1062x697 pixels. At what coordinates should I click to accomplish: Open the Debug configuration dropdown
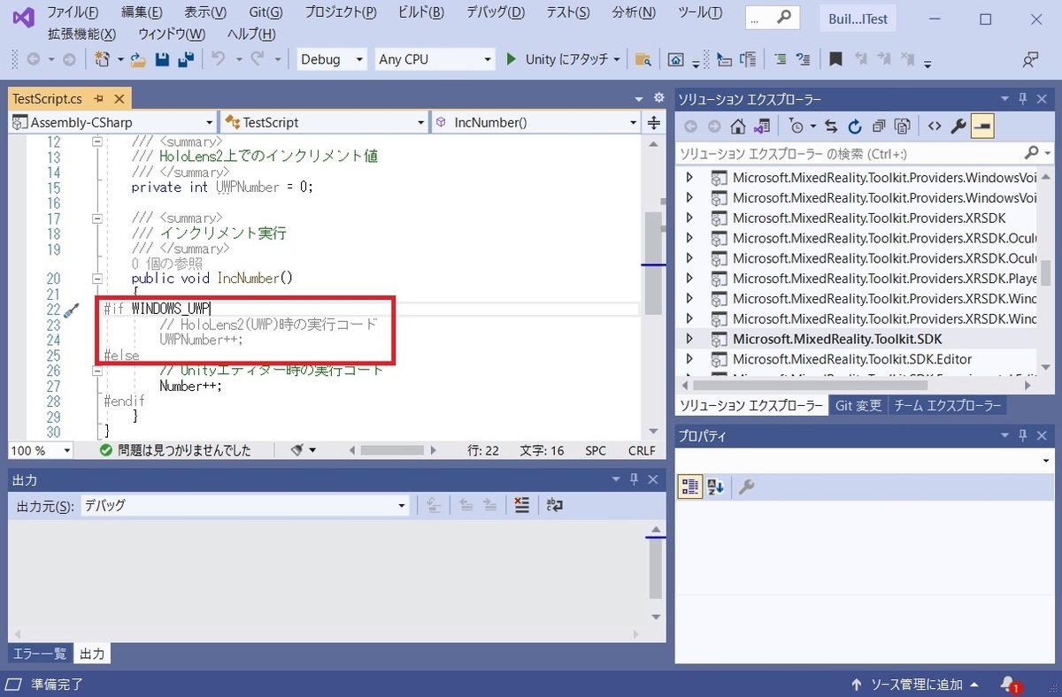333,59
